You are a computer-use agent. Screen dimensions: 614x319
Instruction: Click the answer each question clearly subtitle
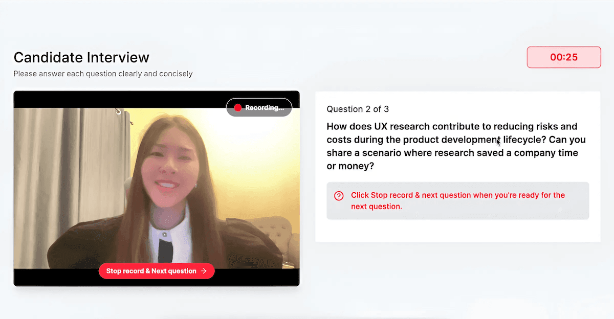click(x=102, y=74)
